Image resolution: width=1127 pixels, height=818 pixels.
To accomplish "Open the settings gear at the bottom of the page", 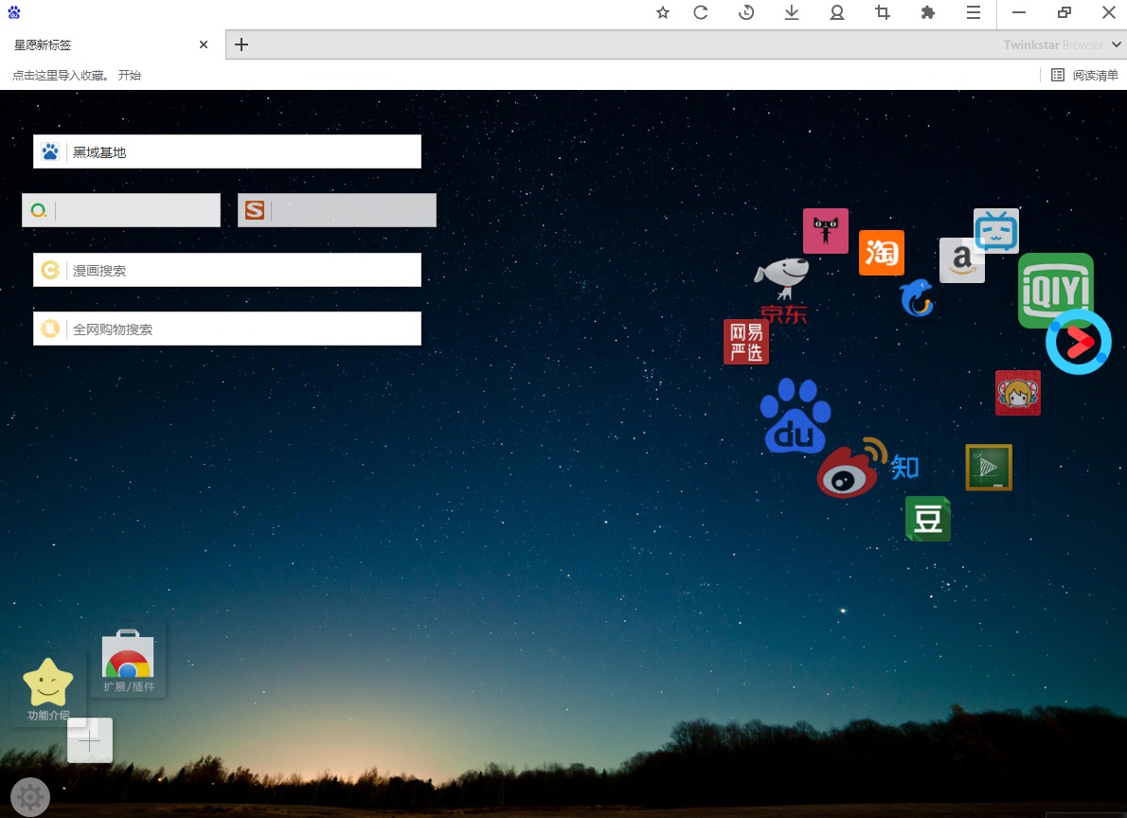I will [30, 796].
